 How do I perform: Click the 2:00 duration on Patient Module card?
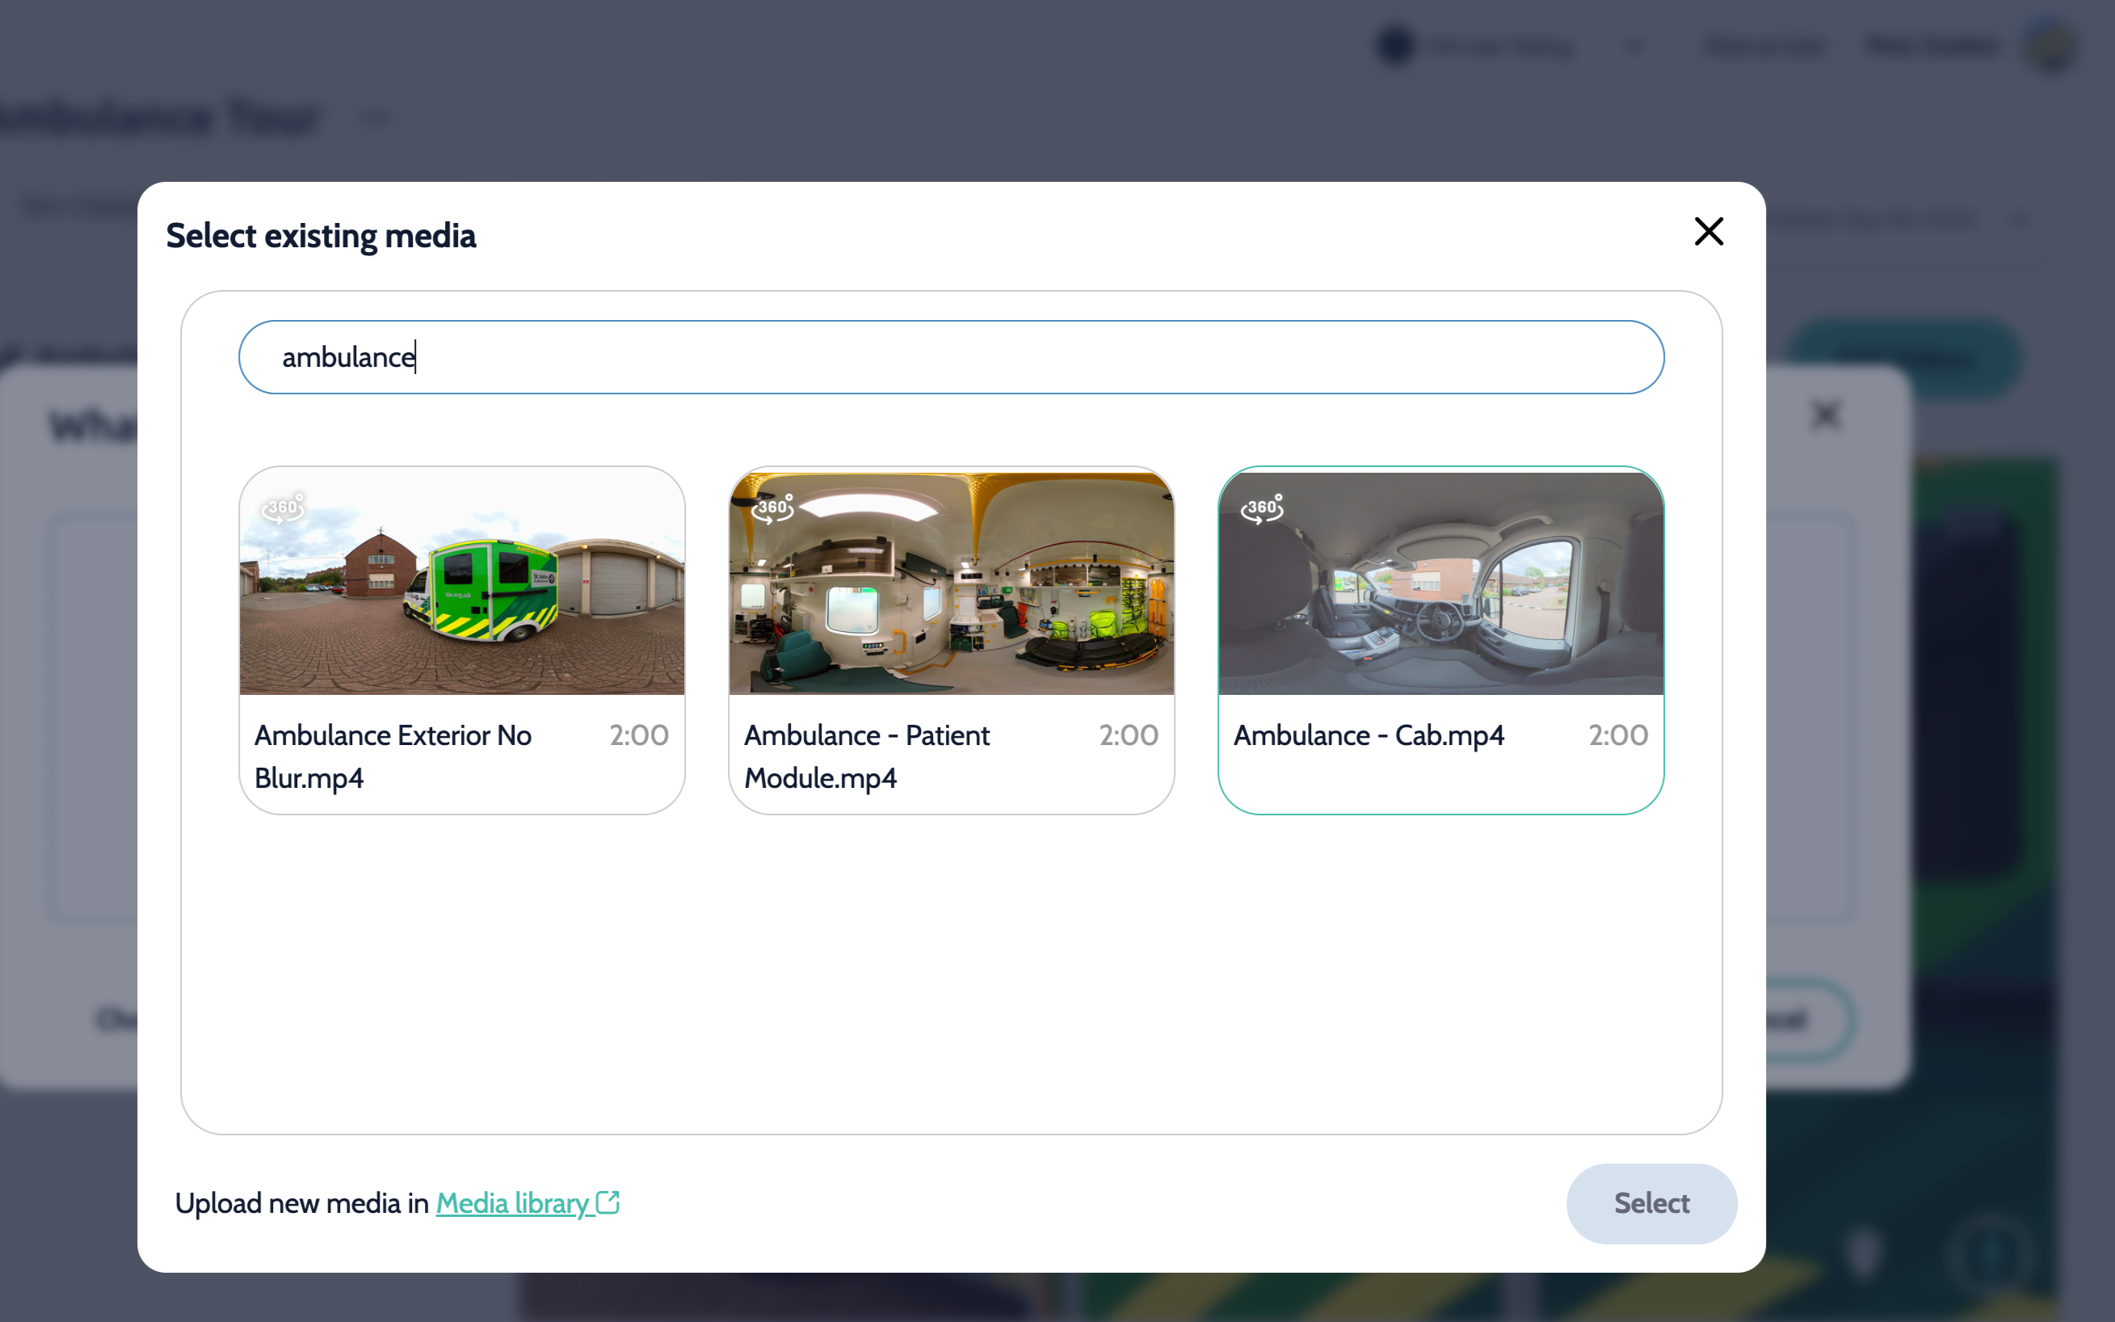1129,735
